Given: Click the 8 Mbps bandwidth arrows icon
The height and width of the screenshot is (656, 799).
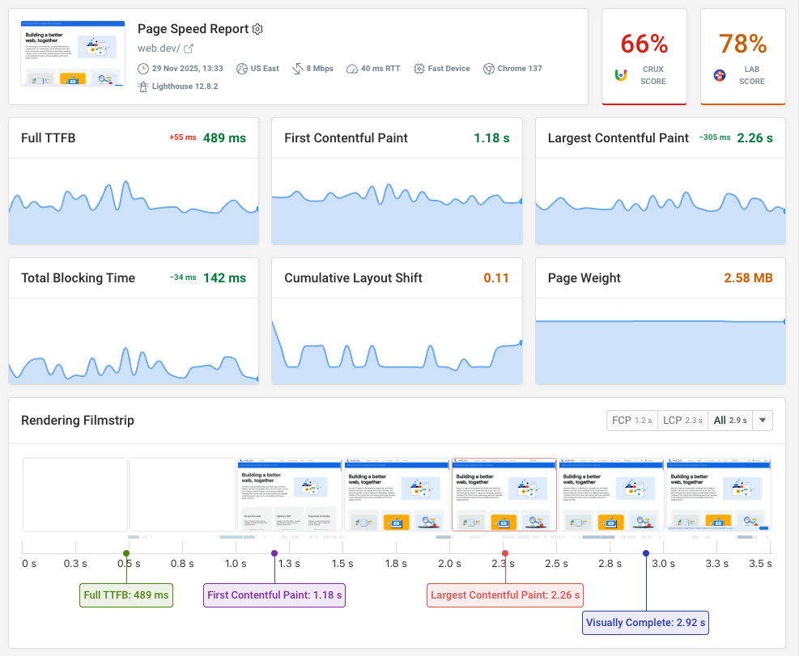Looking at the screenshot, I should coord(296,68).
